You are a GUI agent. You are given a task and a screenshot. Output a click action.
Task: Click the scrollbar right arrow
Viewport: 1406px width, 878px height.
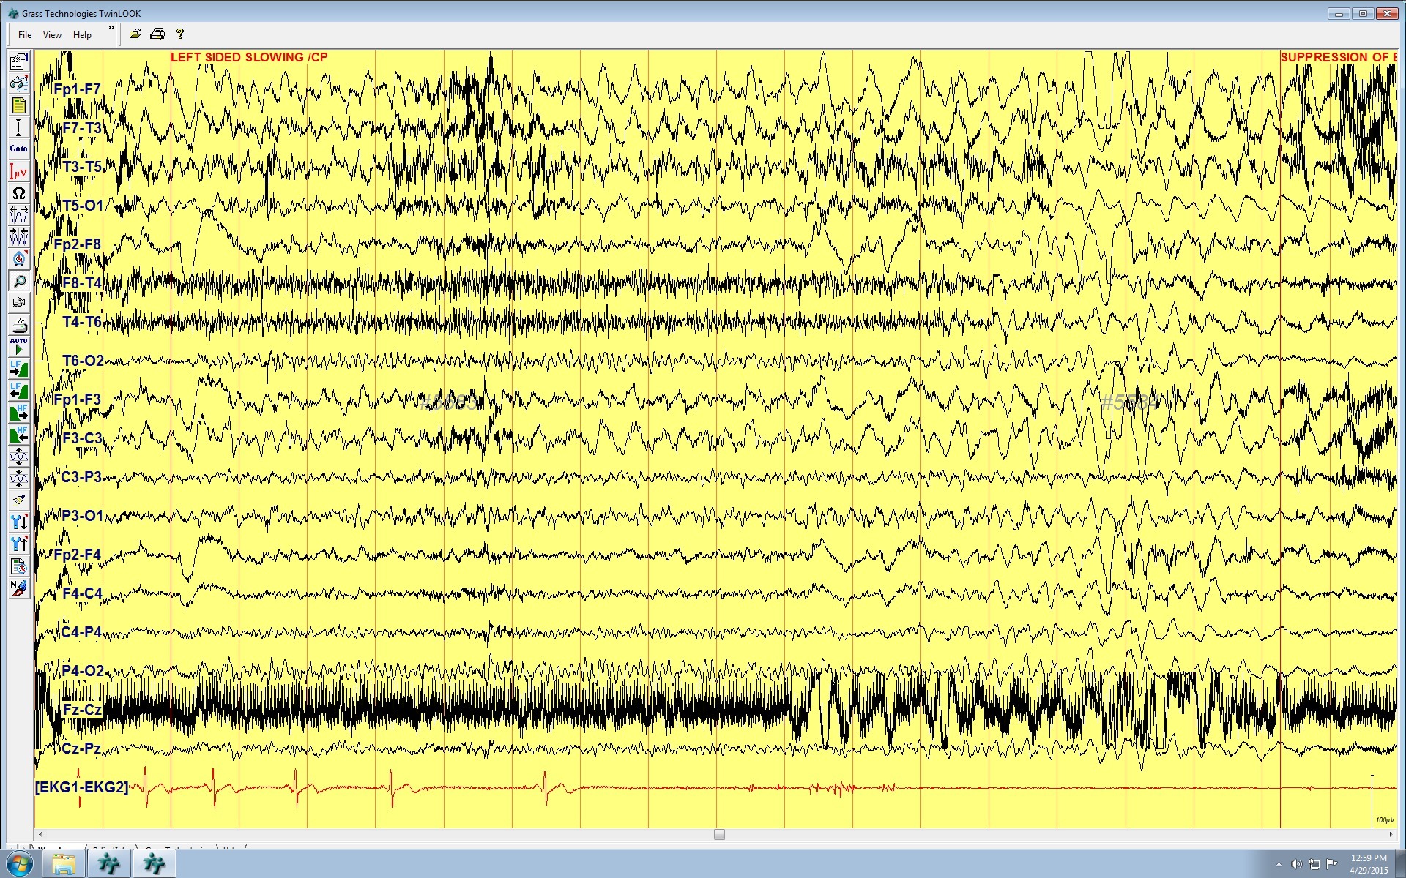coord(1391,834)
